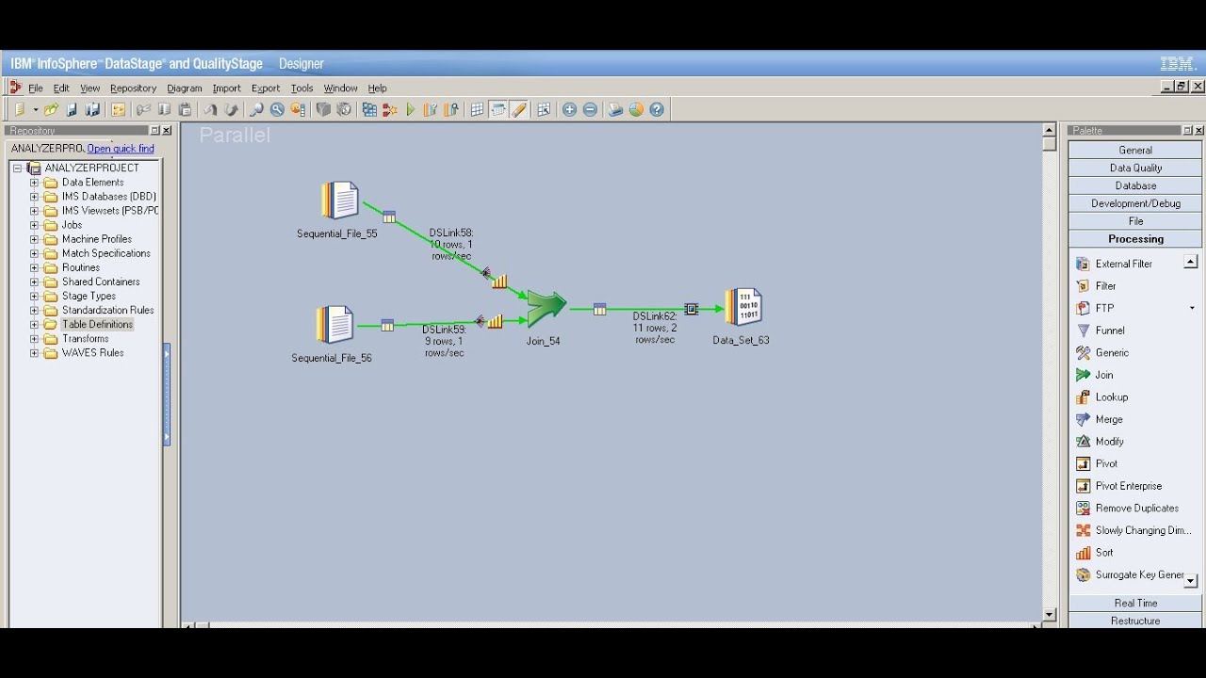Click the Paste clipboard icon
Image resolution: width=1206 pixels, height=678 pixels.
pyautogui.click(x=185, y=110)
